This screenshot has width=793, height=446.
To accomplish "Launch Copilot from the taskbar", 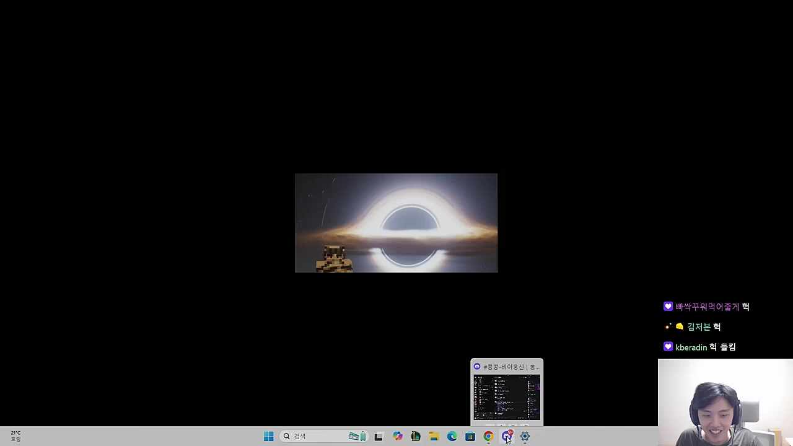I will click(398, 436).
